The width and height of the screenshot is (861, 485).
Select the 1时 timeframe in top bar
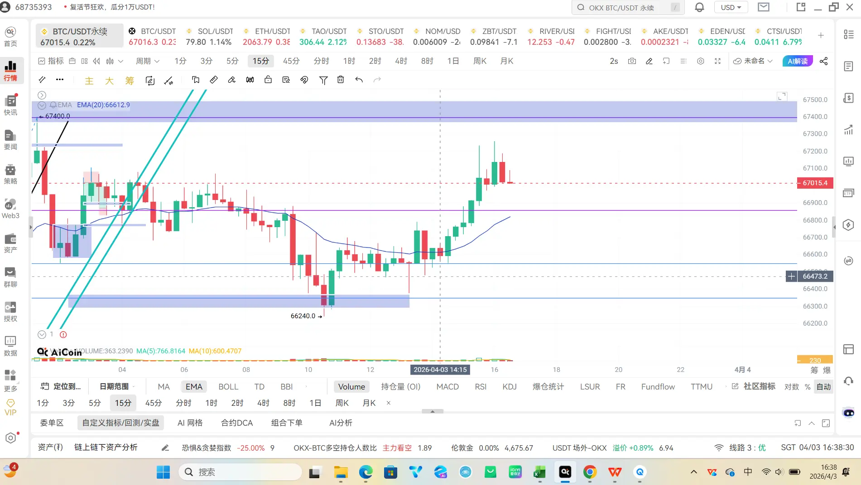click(349, 61)
